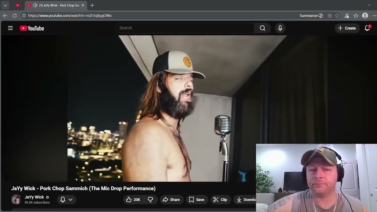The image size is (377, 212).
Task: Open the YouTube guide hamburger menu
Action: click(x=10, y=28)
